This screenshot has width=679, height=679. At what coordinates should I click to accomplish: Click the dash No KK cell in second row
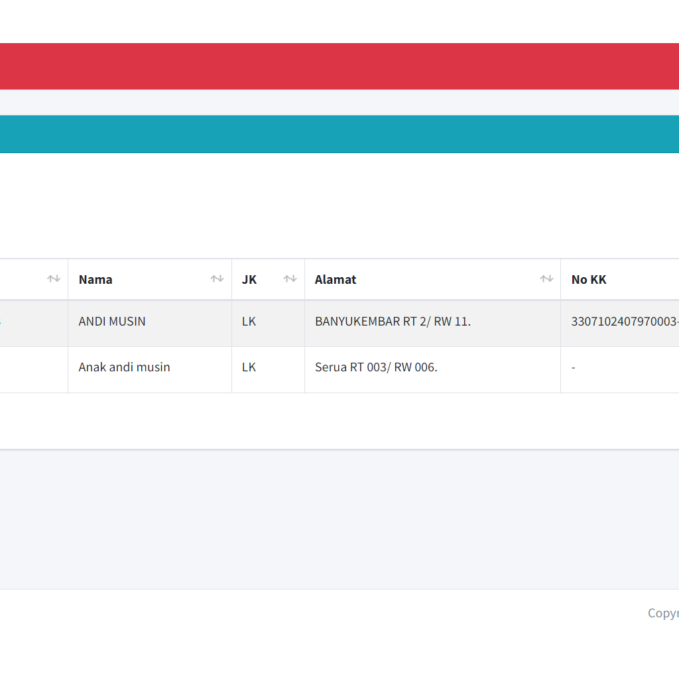point(574,367)
